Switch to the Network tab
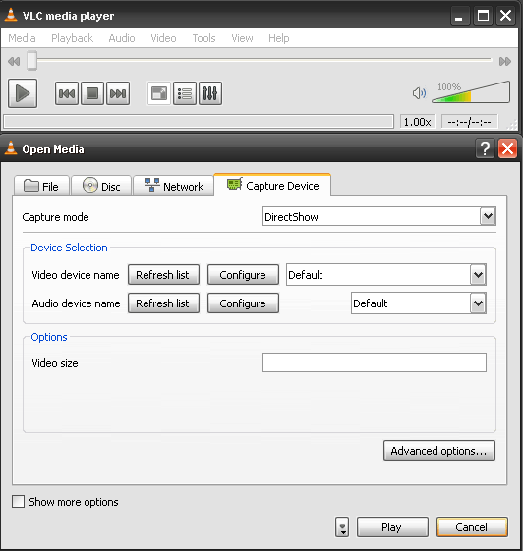Viewport: 523px width, 551px height. click(174, 186)
